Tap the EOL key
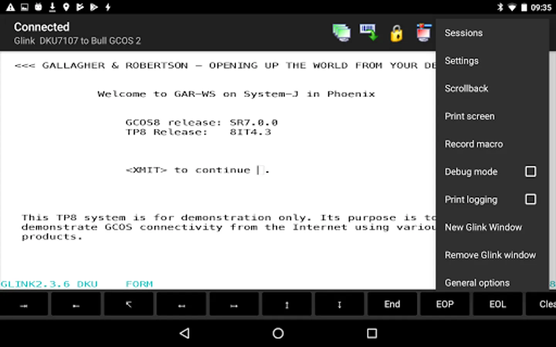 tap(497, 305)
